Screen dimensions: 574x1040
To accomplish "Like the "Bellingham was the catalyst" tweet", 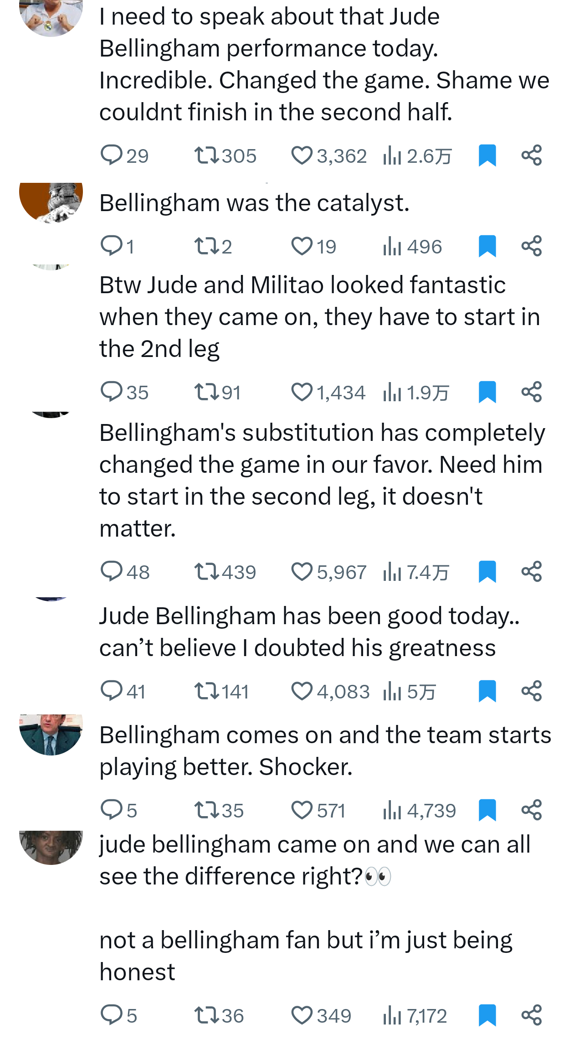I will [302, 246].
